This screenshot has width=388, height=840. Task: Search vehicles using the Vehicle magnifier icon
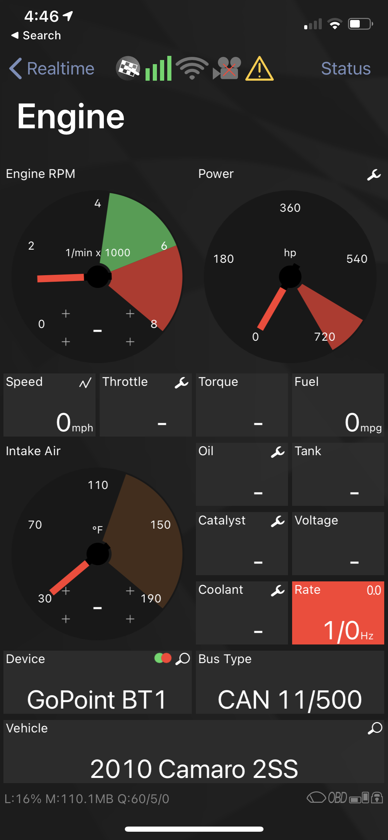pos(375,728)
